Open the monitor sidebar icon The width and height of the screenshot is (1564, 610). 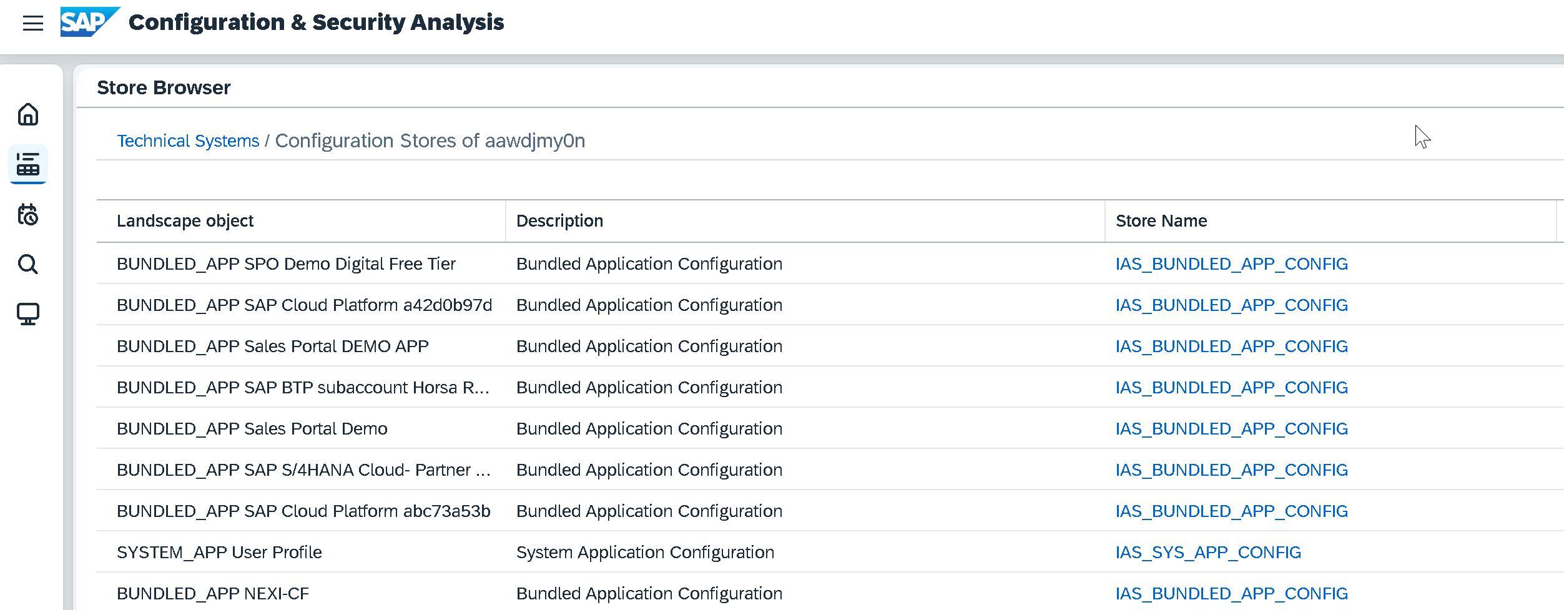pyautogui.click(x=28, y=314)
